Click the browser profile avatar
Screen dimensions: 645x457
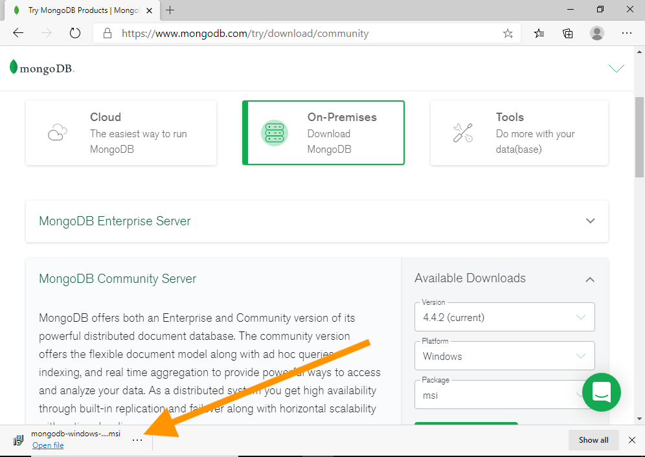pos(597,33)
